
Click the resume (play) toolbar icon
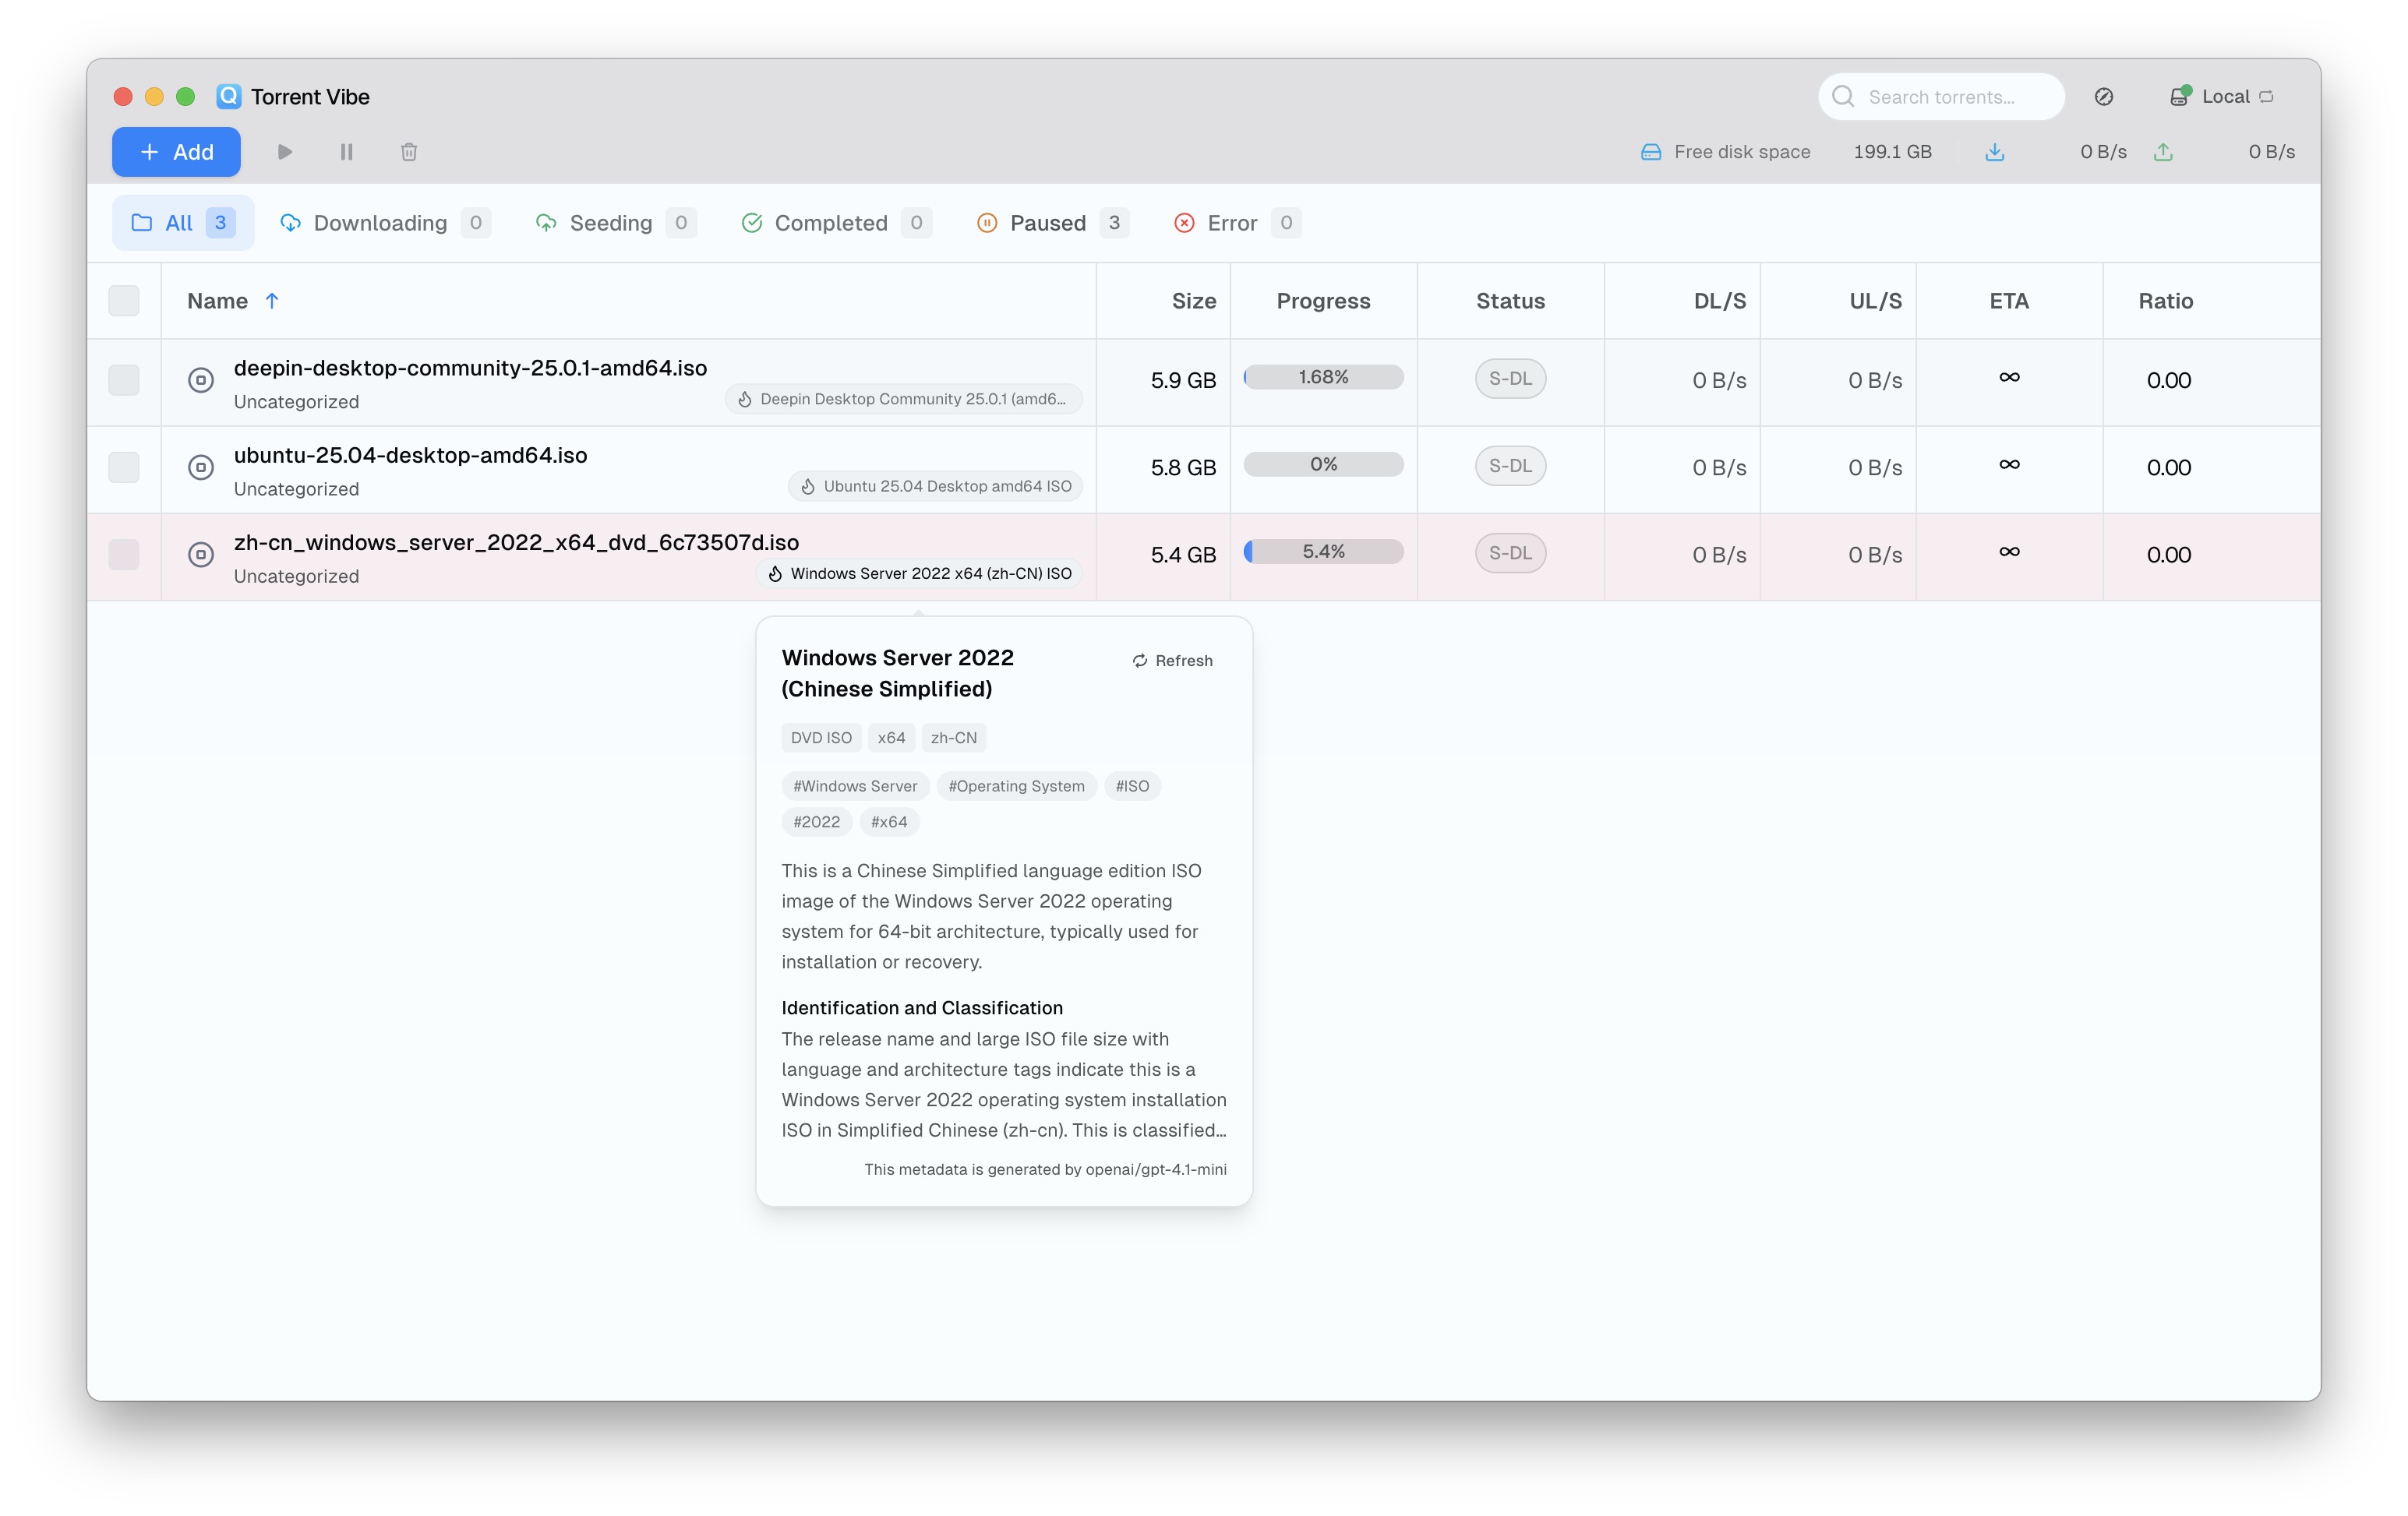284,152
